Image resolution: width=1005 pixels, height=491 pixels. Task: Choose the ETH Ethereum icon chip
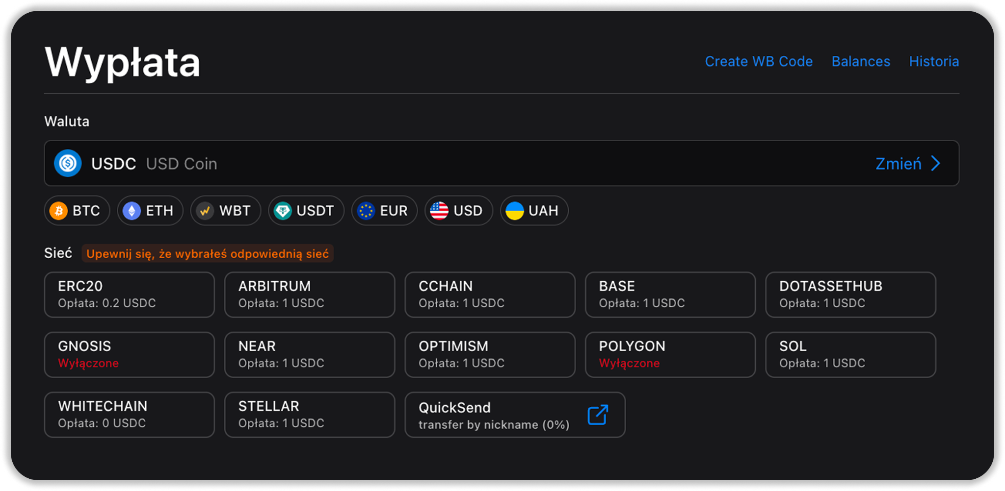pos(132,211)
